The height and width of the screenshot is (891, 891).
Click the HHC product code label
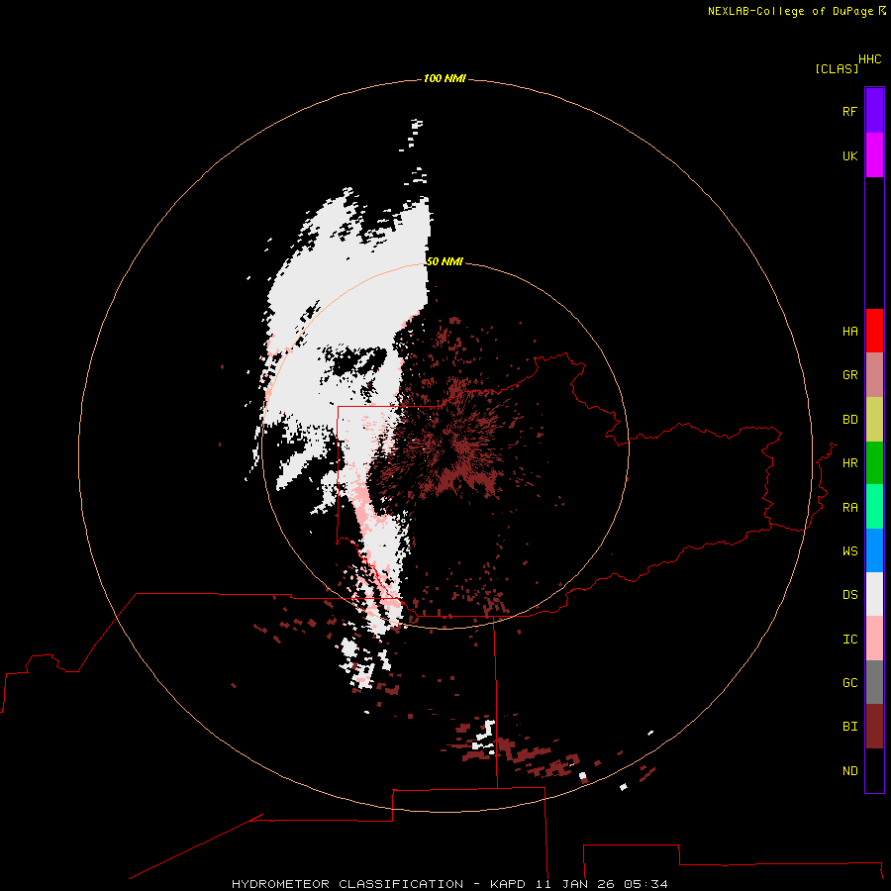click(870, 59)
